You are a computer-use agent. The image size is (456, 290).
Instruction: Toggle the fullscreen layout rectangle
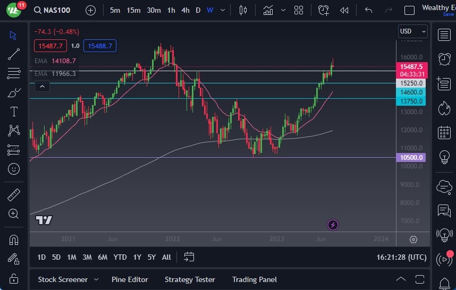pos(409,10)
